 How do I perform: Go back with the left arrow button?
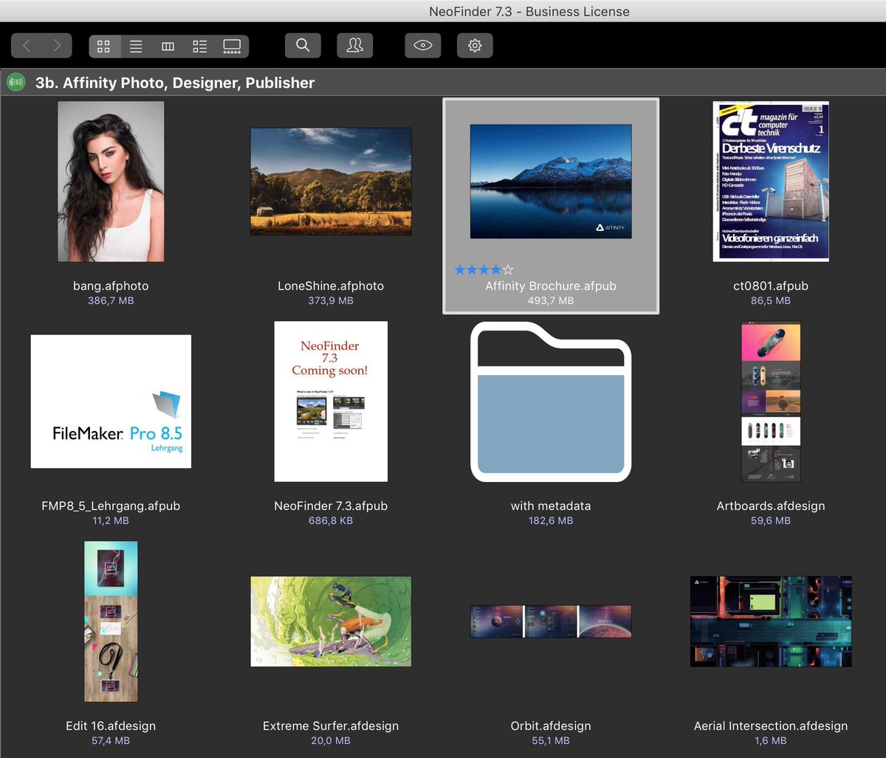pos(27,46)
